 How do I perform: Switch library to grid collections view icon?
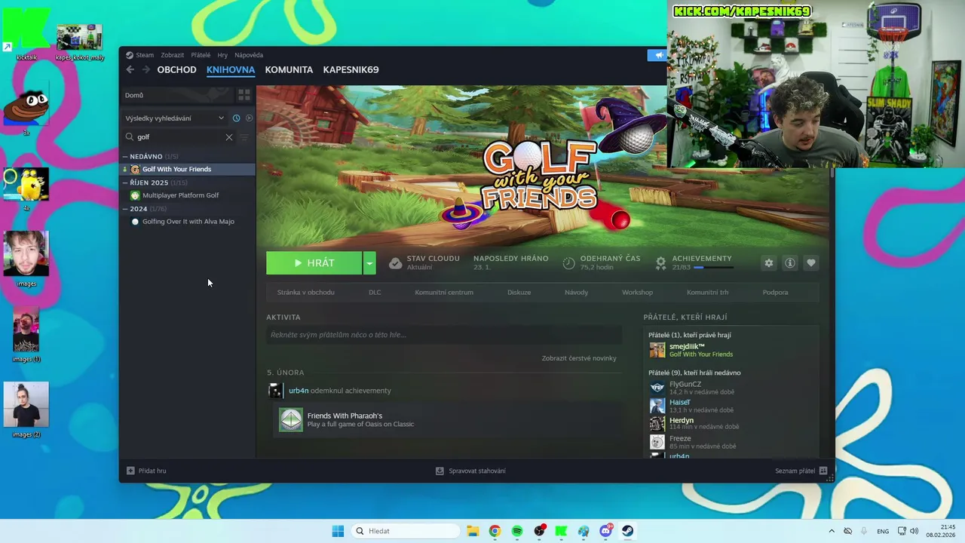click(244, 95)
